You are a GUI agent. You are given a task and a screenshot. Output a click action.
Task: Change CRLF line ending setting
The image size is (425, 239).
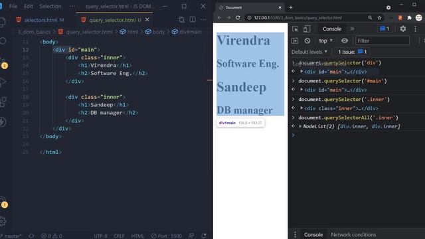[119, 236]
